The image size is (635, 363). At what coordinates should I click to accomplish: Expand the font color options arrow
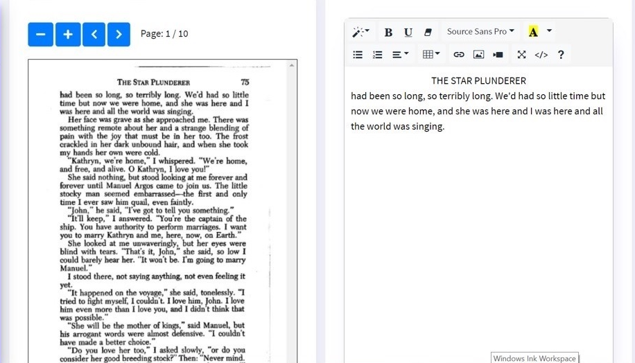tap(549, 30)
